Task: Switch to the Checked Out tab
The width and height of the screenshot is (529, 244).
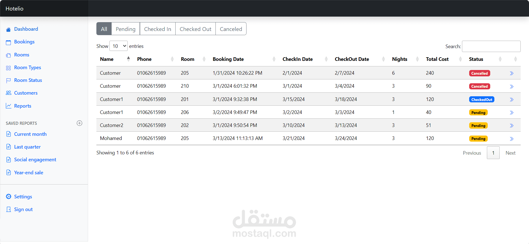Action: [195, 29]
